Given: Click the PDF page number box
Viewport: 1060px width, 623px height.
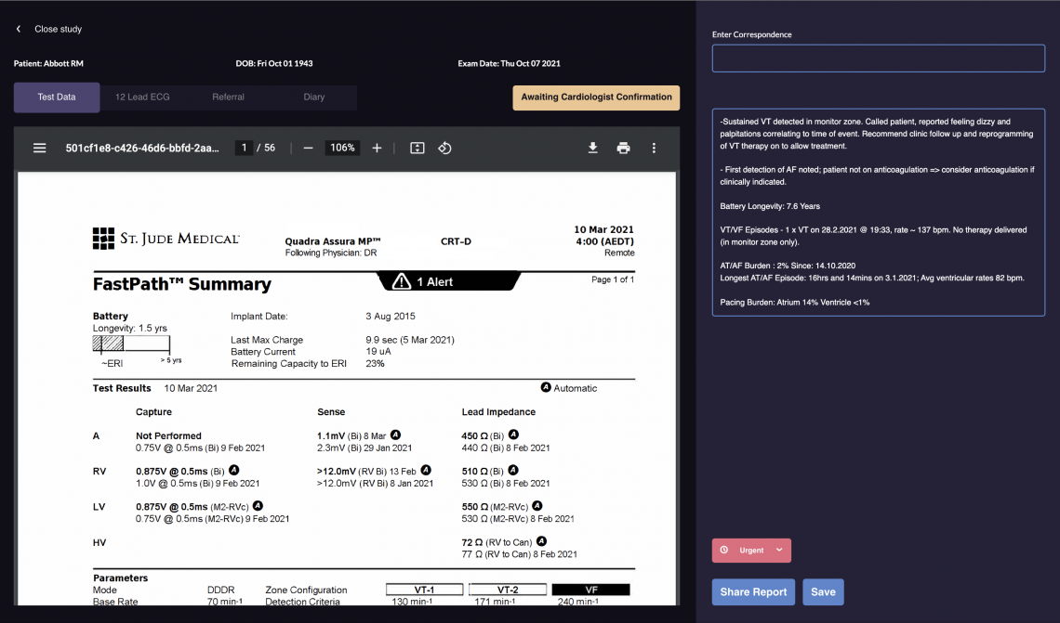Looking at the screenshot, I should pyautogui.click(x=244, y=148).
